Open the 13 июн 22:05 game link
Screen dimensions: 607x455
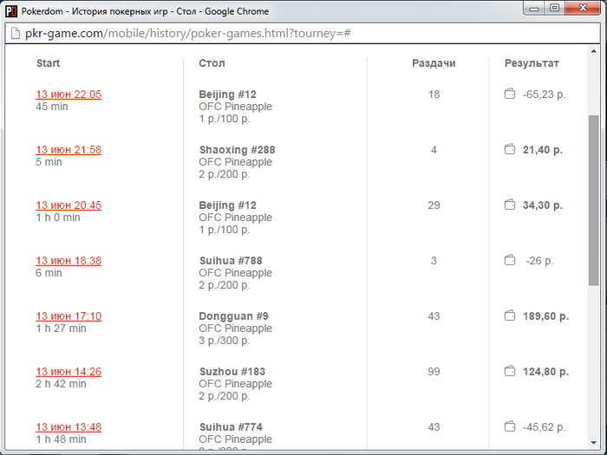click(x=69, y=94)
